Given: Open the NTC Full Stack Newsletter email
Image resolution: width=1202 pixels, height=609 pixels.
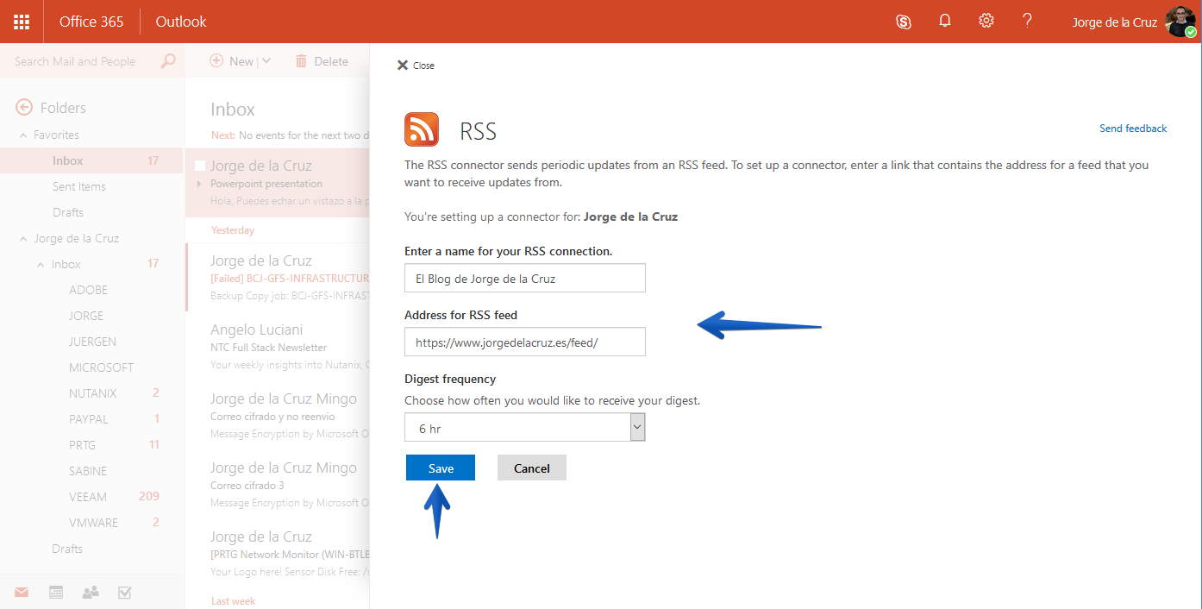Looking at the screenshot, I should 278,347.
